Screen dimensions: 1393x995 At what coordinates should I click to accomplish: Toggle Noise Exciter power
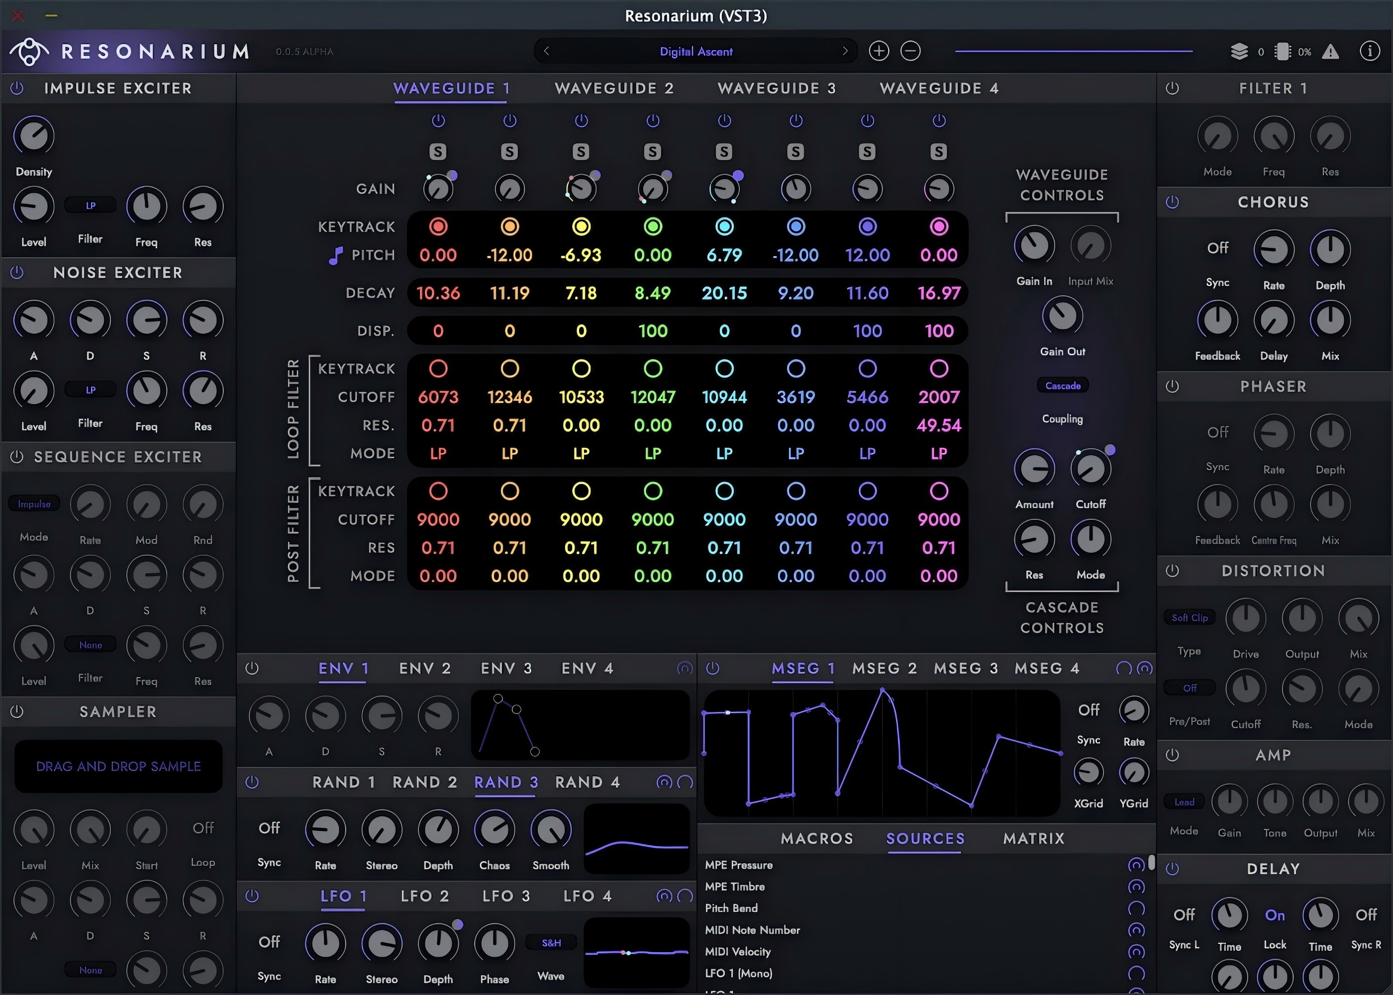[17, 273]
